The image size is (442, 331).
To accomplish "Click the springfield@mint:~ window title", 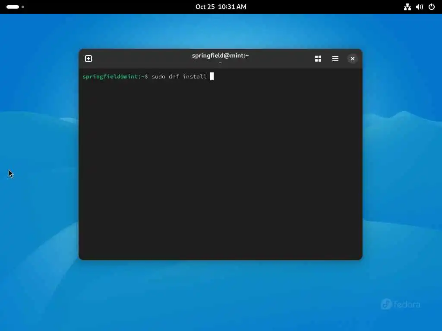I will click(x=221, y=56).
